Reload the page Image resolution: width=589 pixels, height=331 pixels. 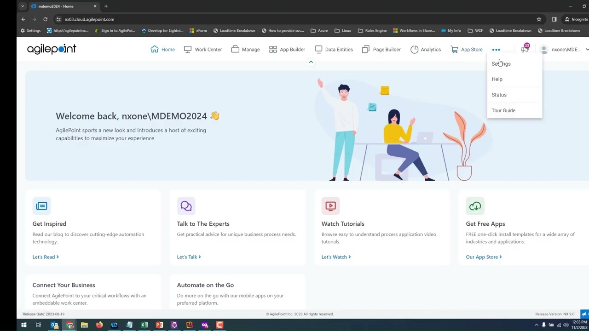pos(45,19)
